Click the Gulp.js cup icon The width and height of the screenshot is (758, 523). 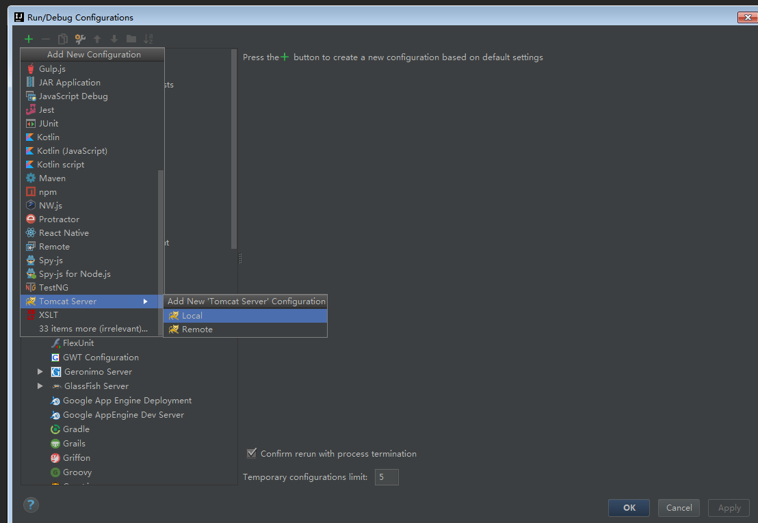point(31,68)
